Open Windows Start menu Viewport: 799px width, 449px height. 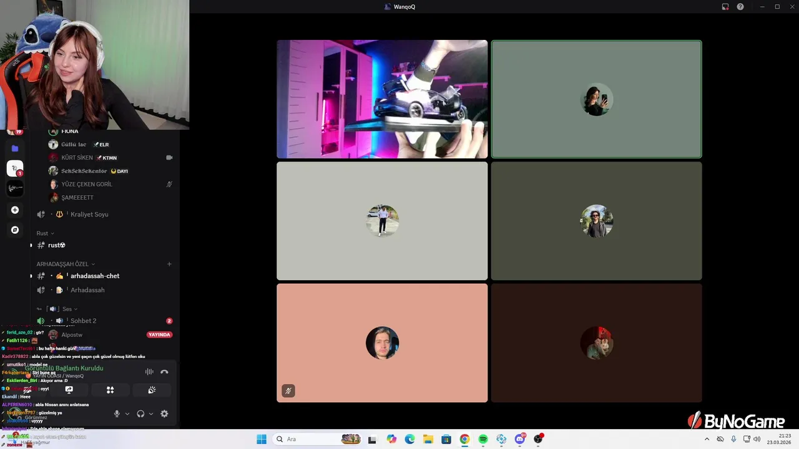(x=262, y=439)
